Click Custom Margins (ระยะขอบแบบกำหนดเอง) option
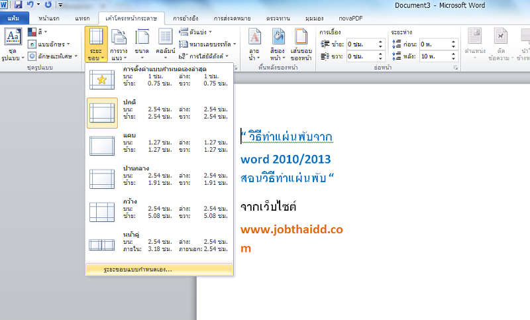 (159, 270)
